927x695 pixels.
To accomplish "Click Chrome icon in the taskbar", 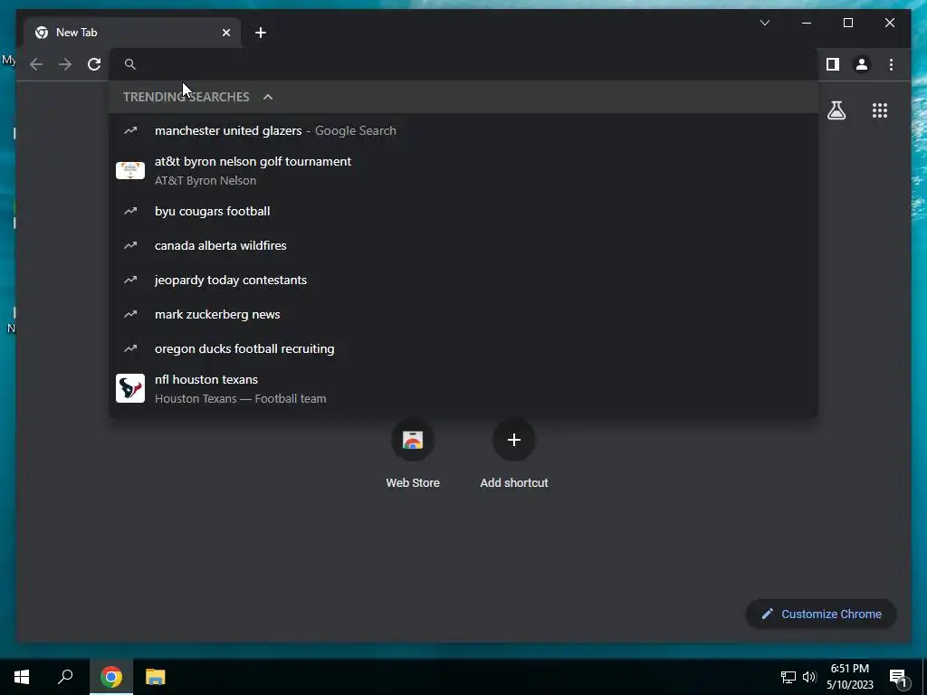I will pyautogui.click(x=111, y=677).
